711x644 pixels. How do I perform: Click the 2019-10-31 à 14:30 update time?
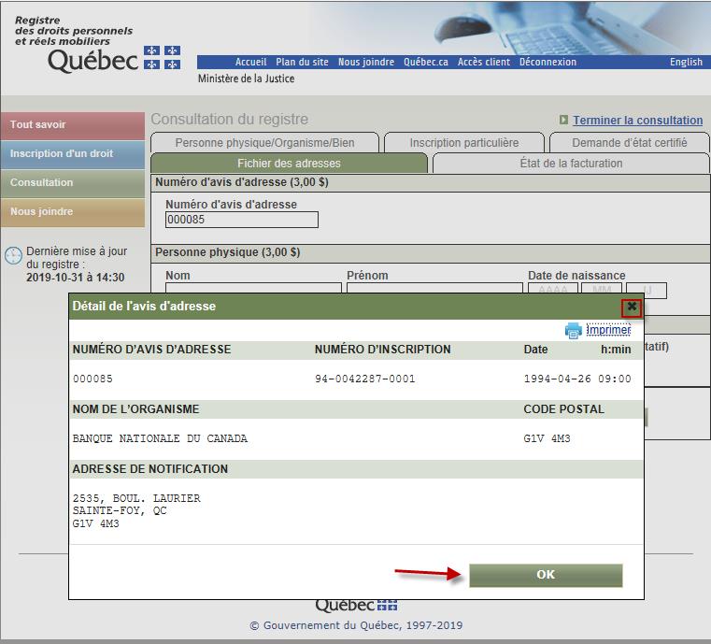point(76,278)
